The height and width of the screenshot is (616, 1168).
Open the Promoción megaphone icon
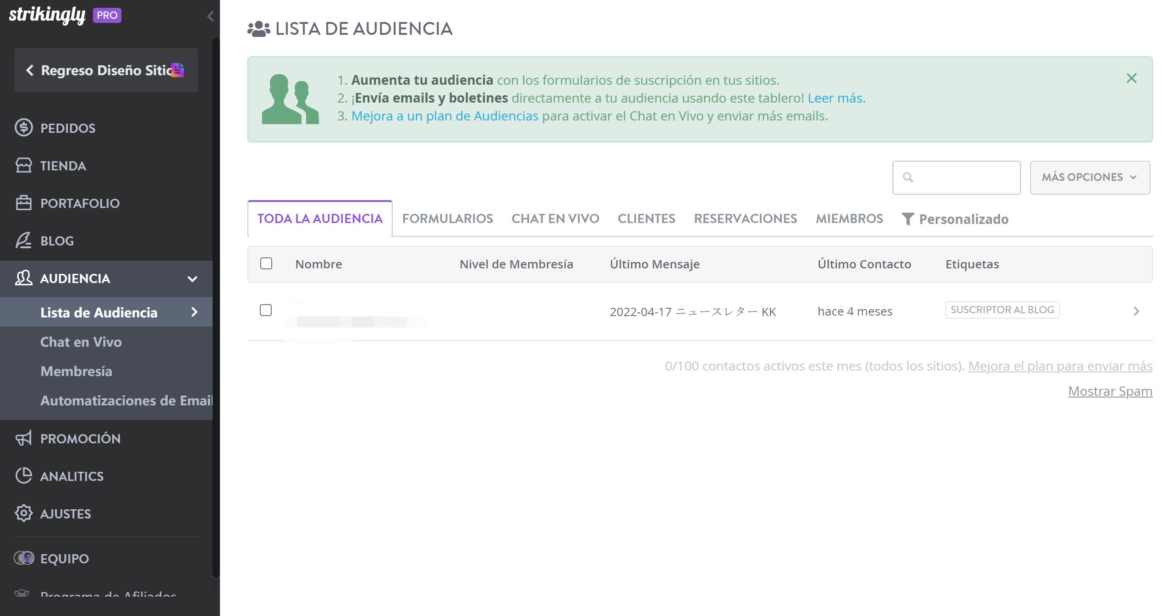click(x=24, y=438)
